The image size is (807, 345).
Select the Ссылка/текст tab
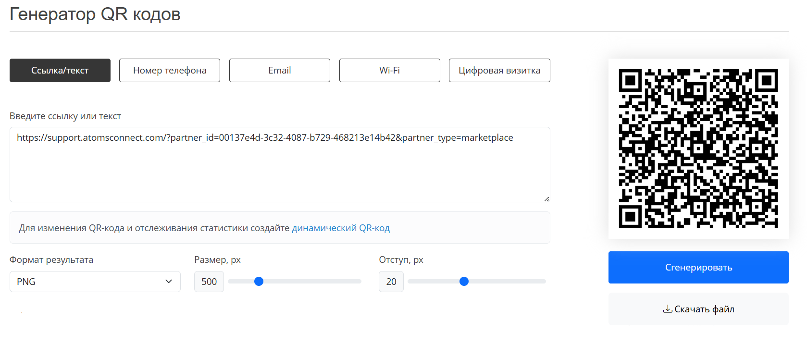[60, 71]
